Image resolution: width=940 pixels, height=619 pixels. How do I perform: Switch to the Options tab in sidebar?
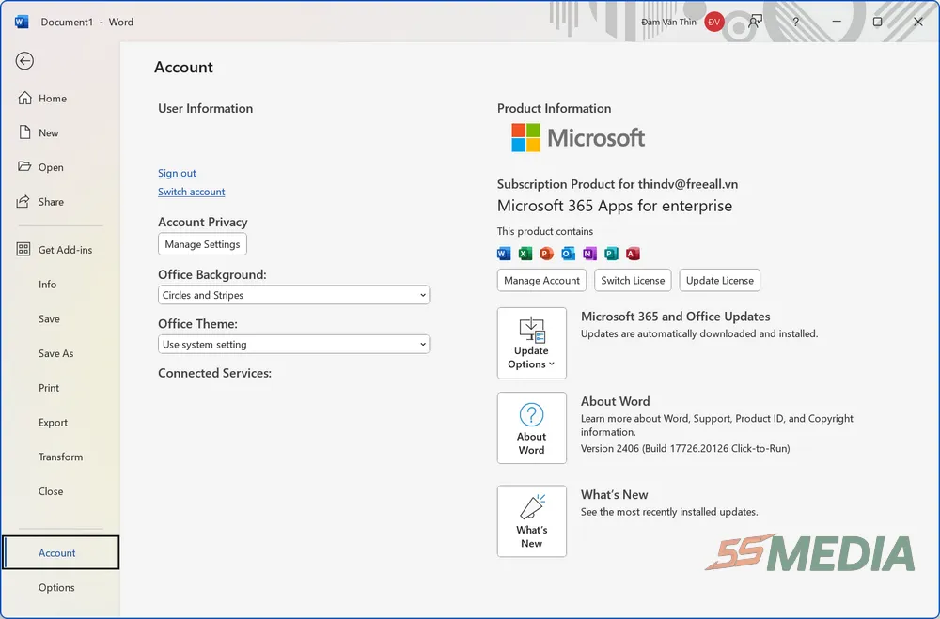pos(57,587)
